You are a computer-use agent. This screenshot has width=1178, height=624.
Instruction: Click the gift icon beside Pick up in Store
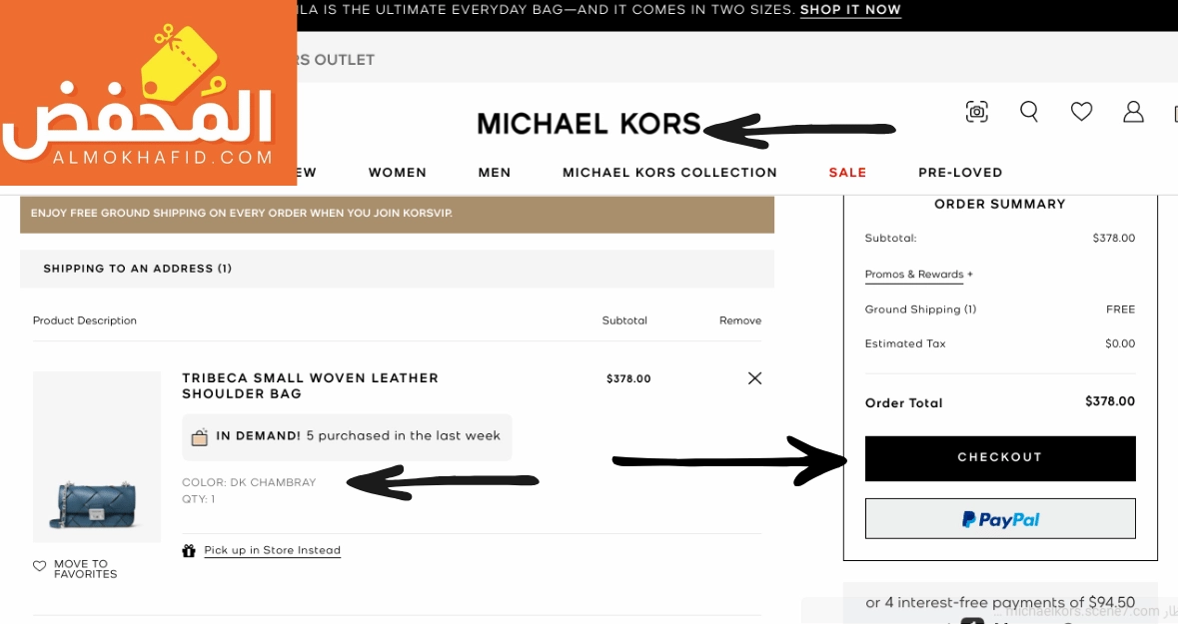click(x=189, y=550)
